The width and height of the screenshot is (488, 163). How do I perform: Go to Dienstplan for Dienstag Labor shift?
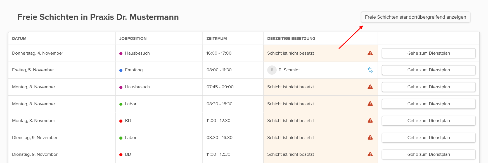[x=428, y=138]
